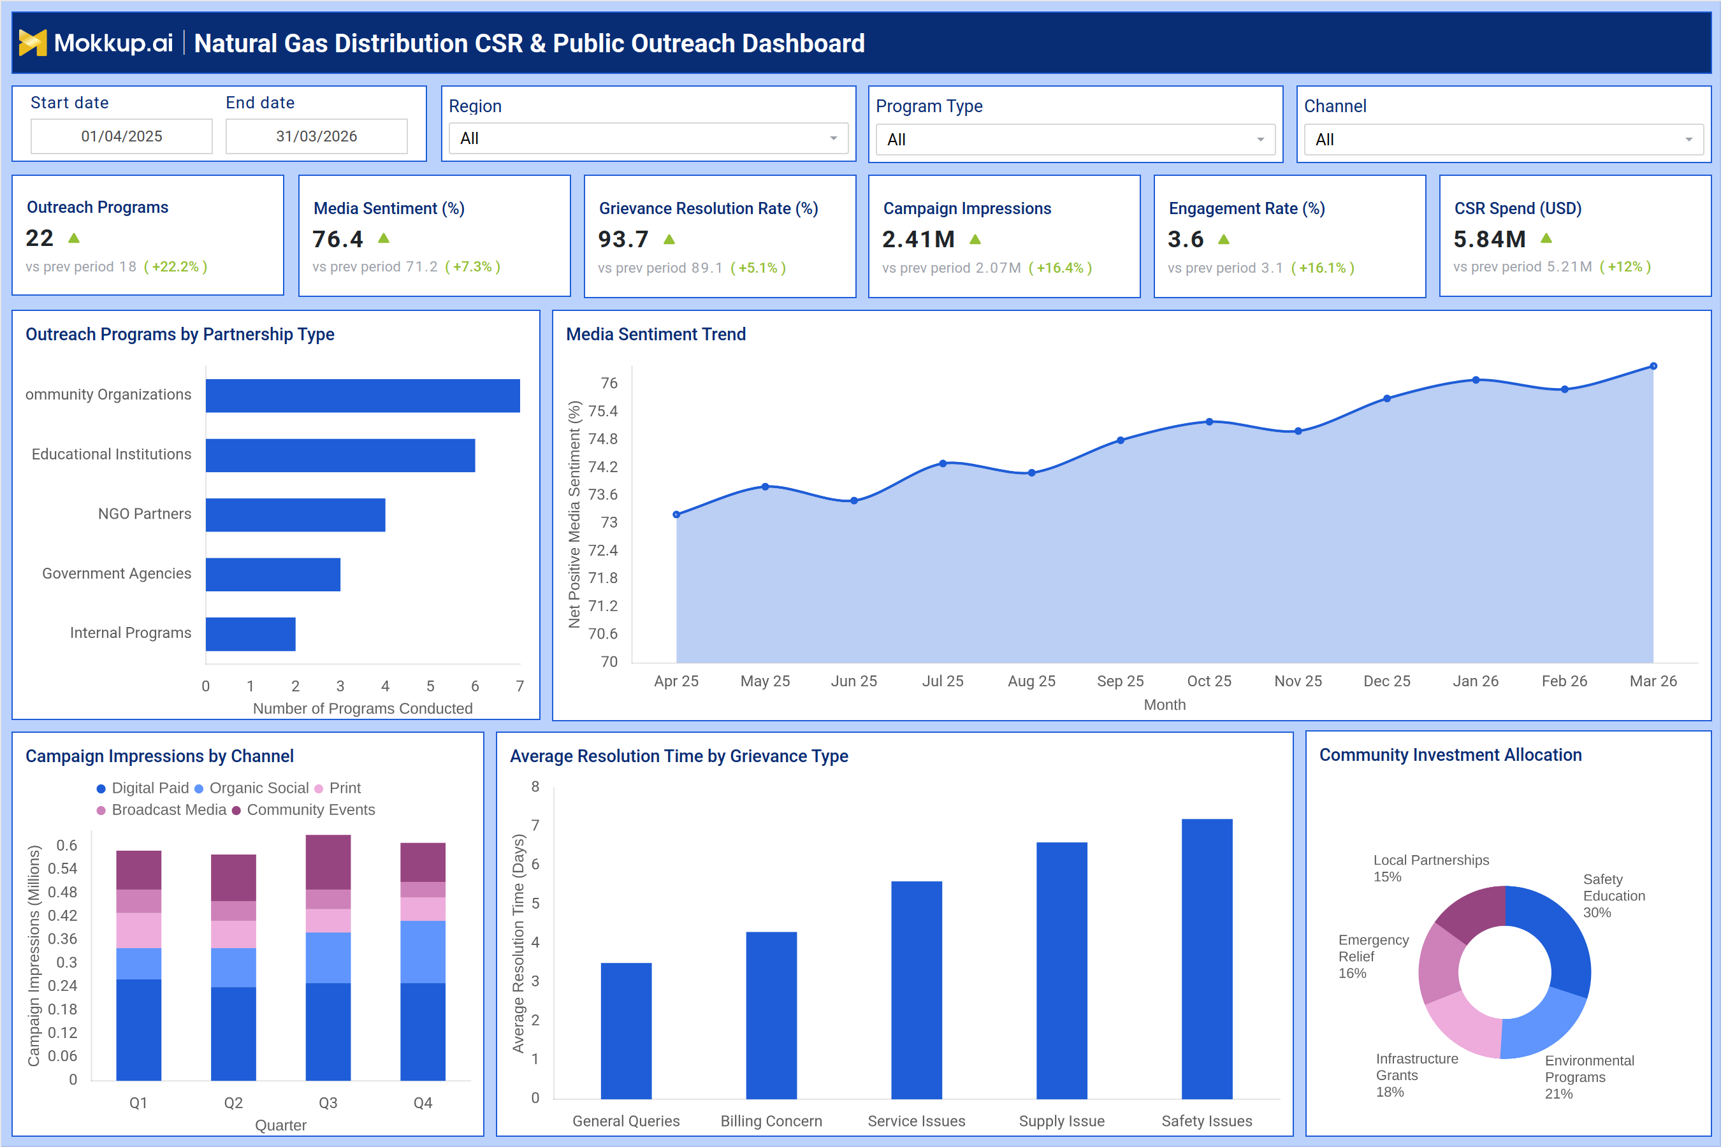Click the Campaign Impressions up-trend arrow
Viewport: 1721px width, 1147px height.
point(975,239)
